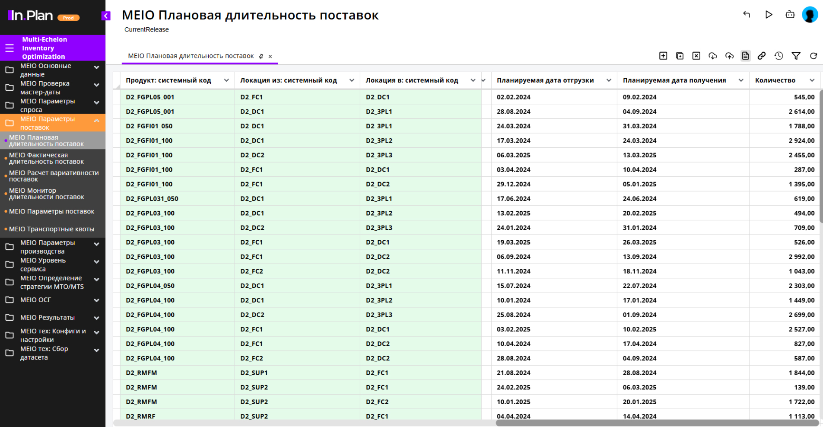Viewport: 823px width, 427px height.
Task: Open the change history clock icon
Action: (x=779, y=56)
